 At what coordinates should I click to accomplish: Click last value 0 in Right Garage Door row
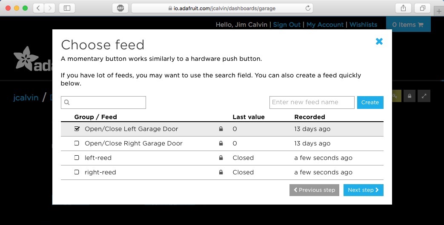coord(235,143)
